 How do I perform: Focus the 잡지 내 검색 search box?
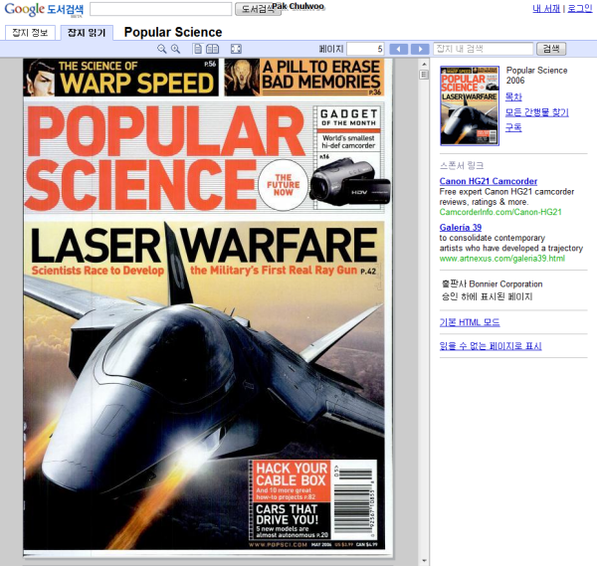[483, 49]
